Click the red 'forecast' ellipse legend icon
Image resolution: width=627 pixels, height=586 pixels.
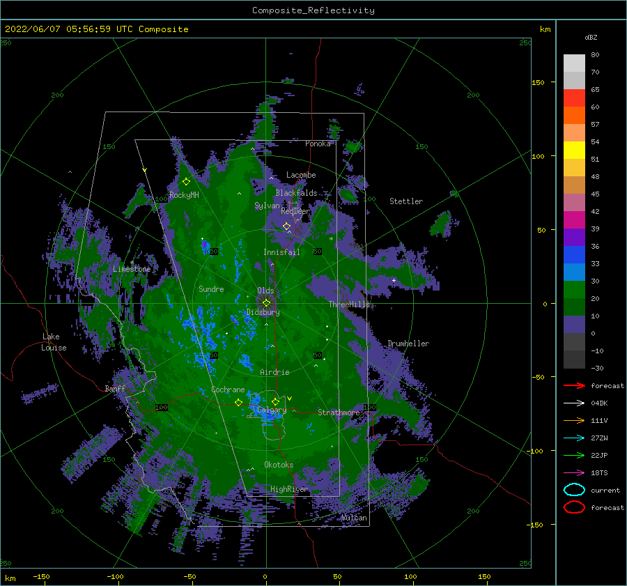tap(574, 507)
